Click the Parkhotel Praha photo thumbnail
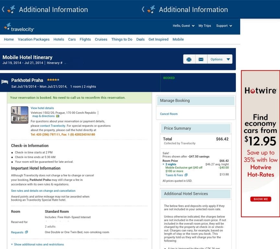280x249 pixels. [x=20, y=115]
